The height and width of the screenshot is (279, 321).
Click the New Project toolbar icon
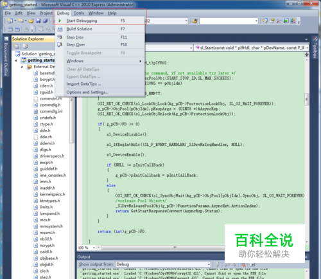10,21
